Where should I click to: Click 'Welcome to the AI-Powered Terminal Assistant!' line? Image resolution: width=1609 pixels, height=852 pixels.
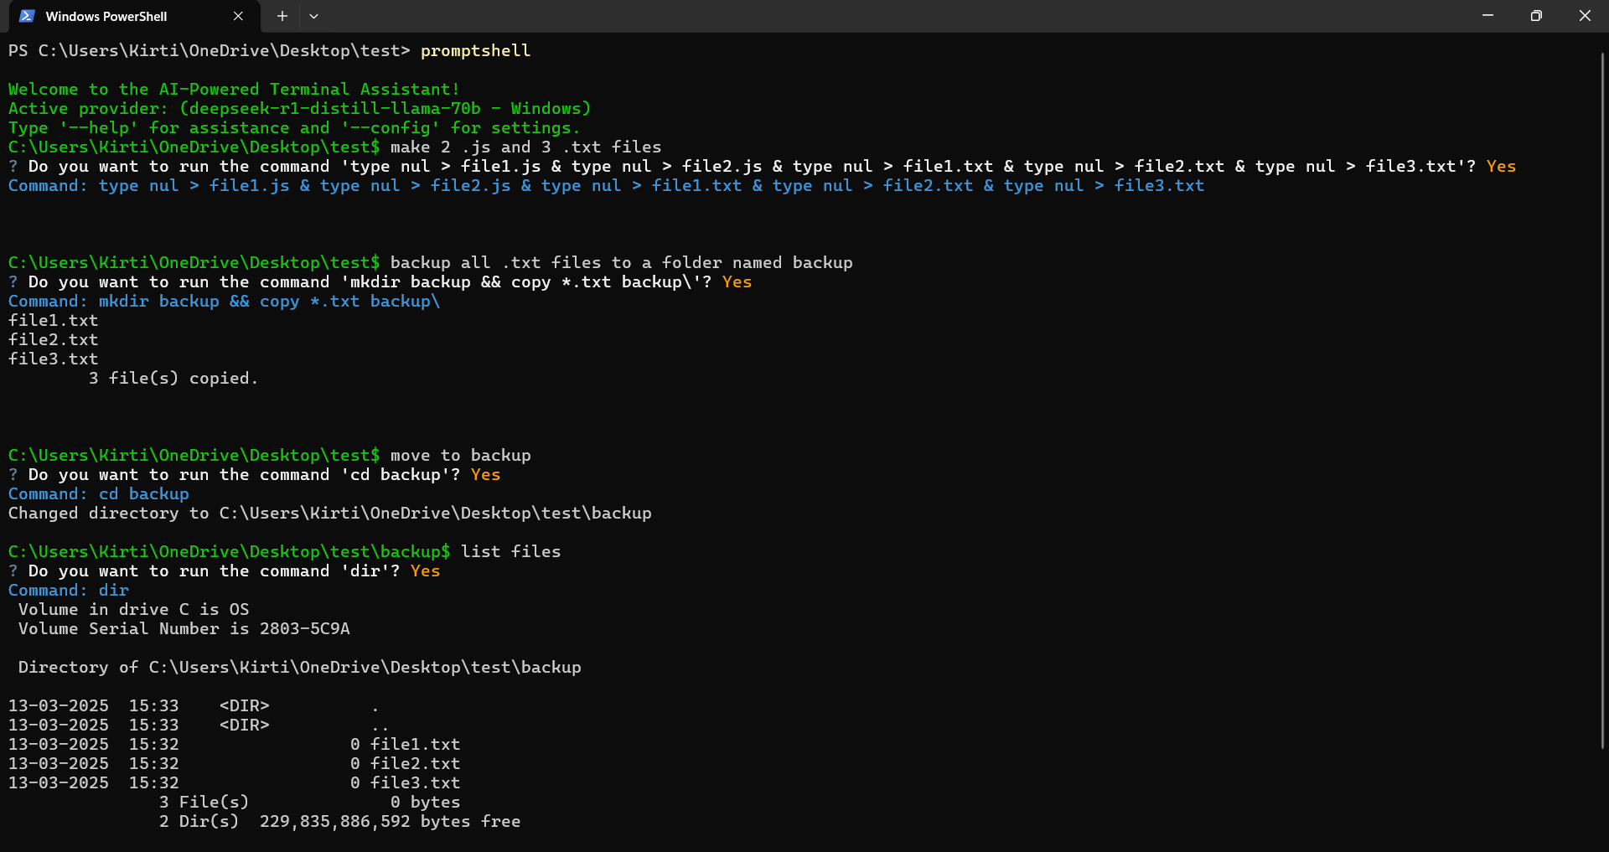pyautogui.click(x=234, y=90)
